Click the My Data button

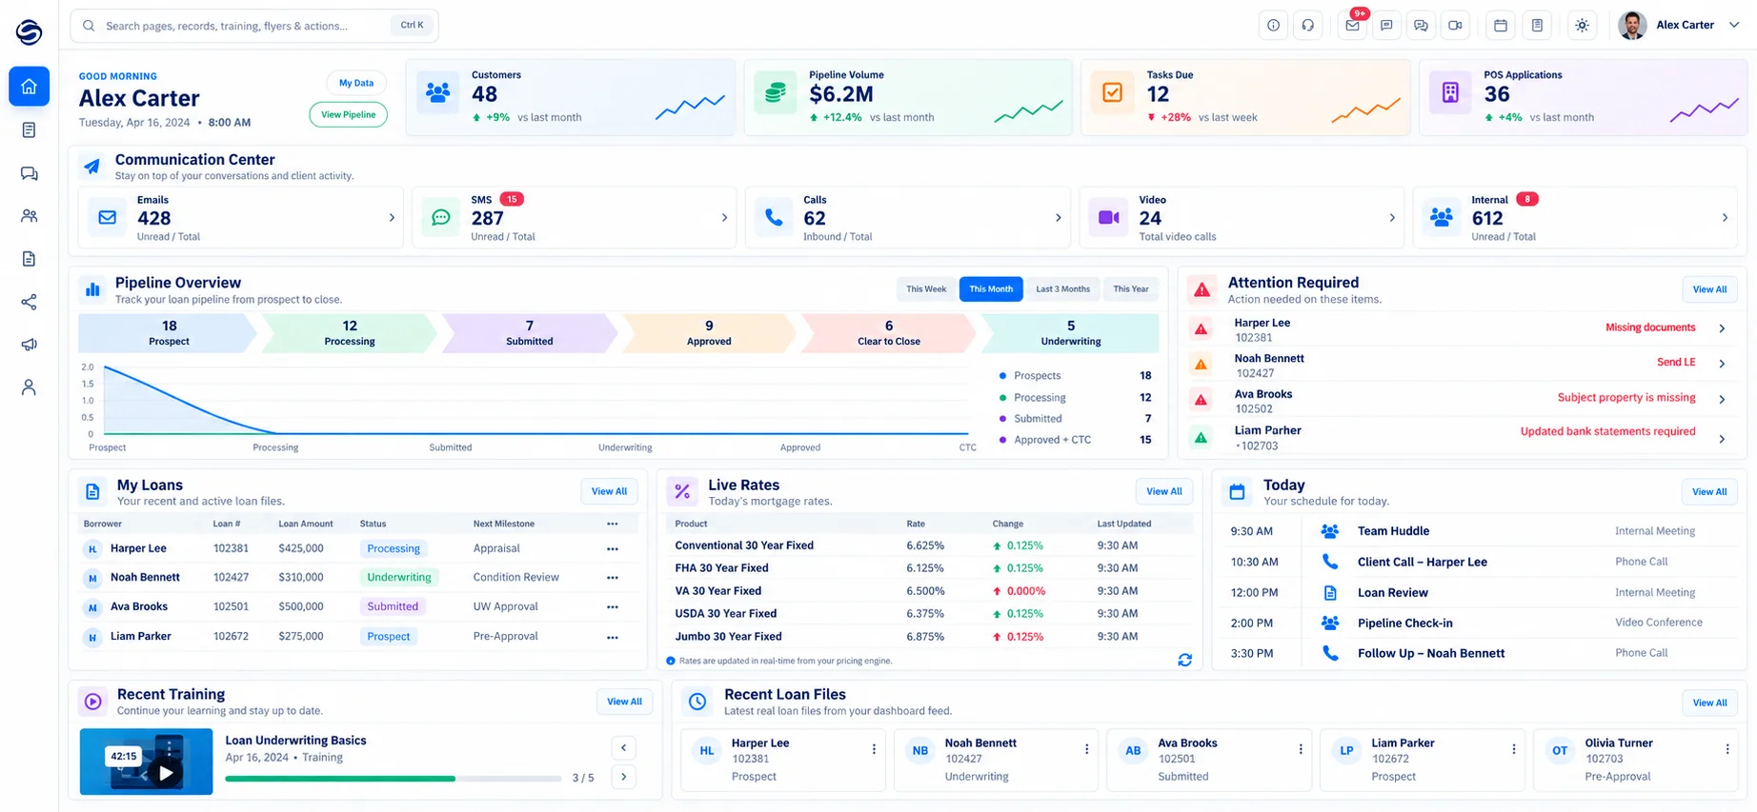(356, 83)
